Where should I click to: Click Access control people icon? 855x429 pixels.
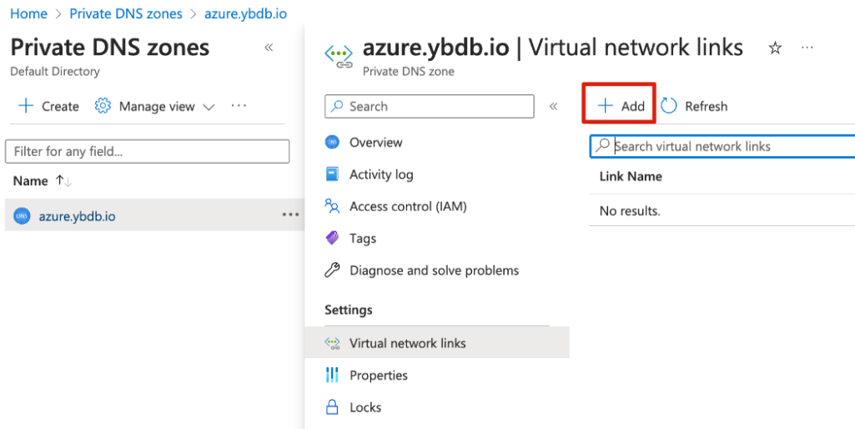point(332,206)
